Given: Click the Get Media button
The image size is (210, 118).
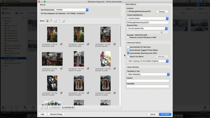Looking at the screenshot, I should click(165, 114).
